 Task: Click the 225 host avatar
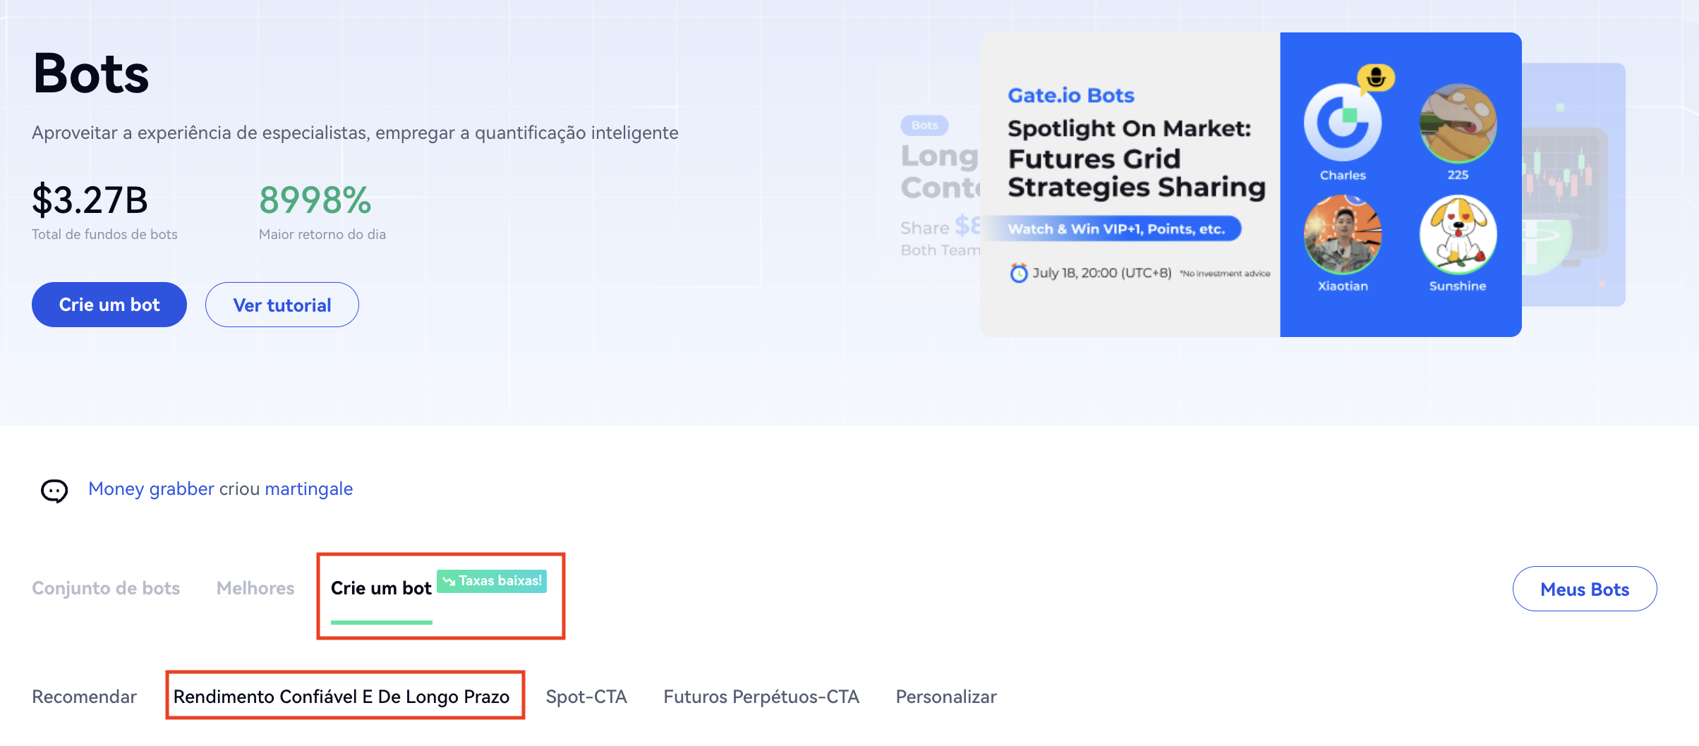(1458, 124)
